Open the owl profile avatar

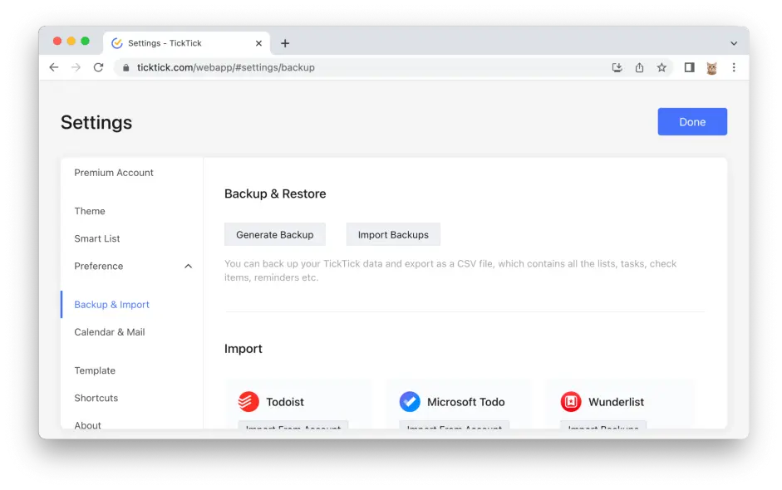pos(711,67)
